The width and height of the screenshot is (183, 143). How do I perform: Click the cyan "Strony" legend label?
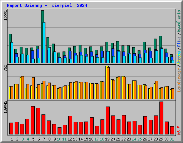pyautogui.click(x=179, y=58)
